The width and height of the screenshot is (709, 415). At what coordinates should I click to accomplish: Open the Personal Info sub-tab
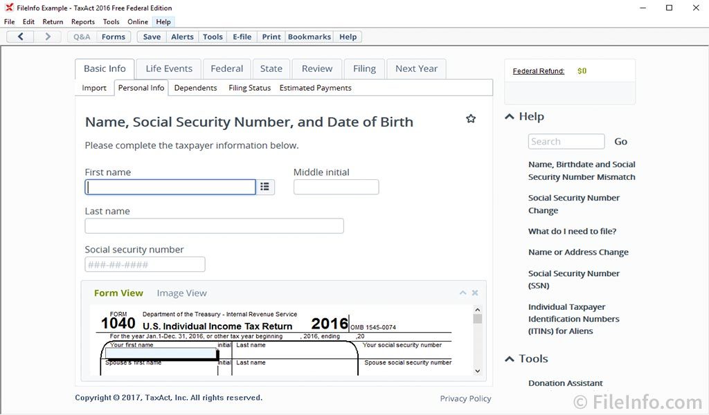coord(141,88)
